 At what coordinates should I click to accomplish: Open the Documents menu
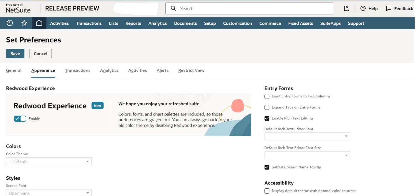(x=185, y=23)
